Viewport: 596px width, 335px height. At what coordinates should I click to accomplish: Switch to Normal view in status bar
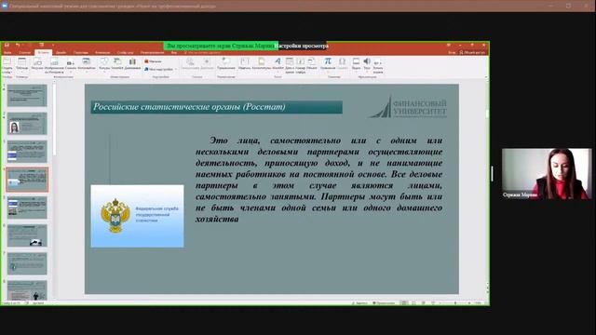point(404,303)
